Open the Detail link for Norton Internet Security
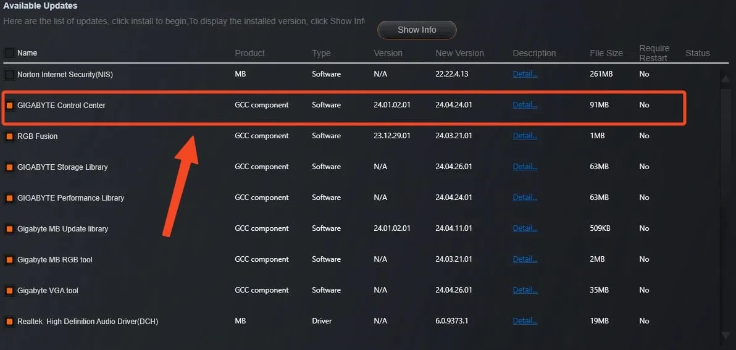This screenshot has height=350, width=736. pyautogui.click(x=525, y=74)
